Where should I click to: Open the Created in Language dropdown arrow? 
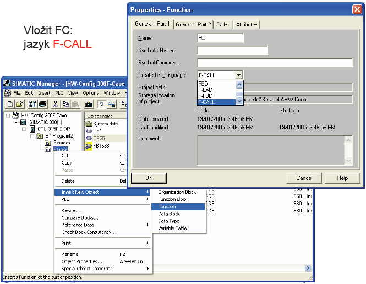(x=238, y=75)
